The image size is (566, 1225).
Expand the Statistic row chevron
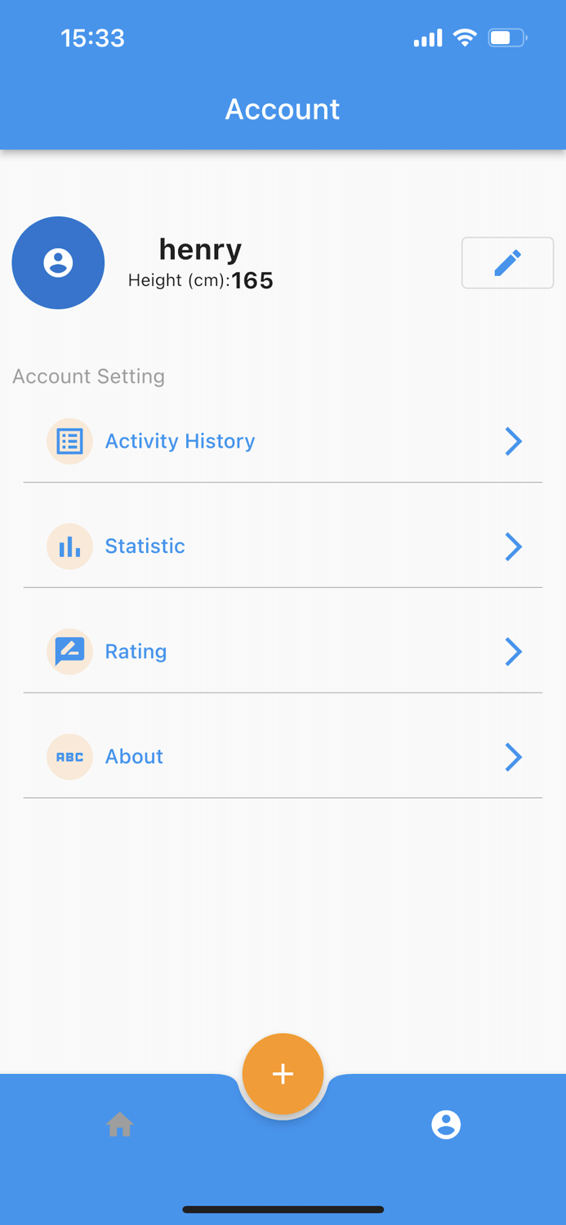pyautogui.click(x=514, y=546)
